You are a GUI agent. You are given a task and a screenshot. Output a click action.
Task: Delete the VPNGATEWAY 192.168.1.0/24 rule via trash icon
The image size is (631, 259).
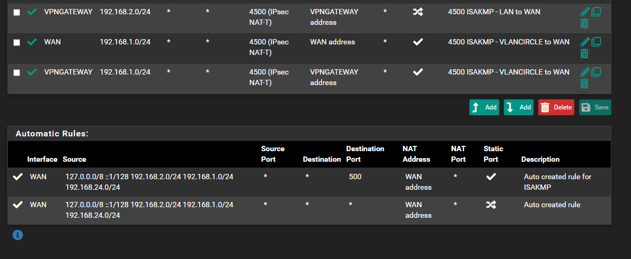(584, 84)
